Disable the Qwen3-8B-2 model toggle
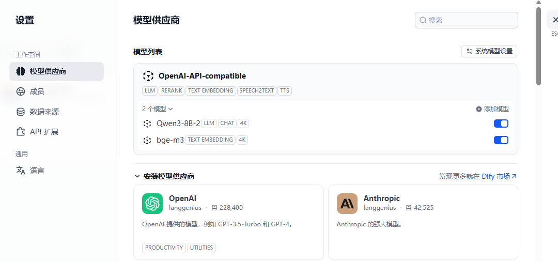Viewport: 558px width, 262px height. pyautogui.click(x=501, y=124)
